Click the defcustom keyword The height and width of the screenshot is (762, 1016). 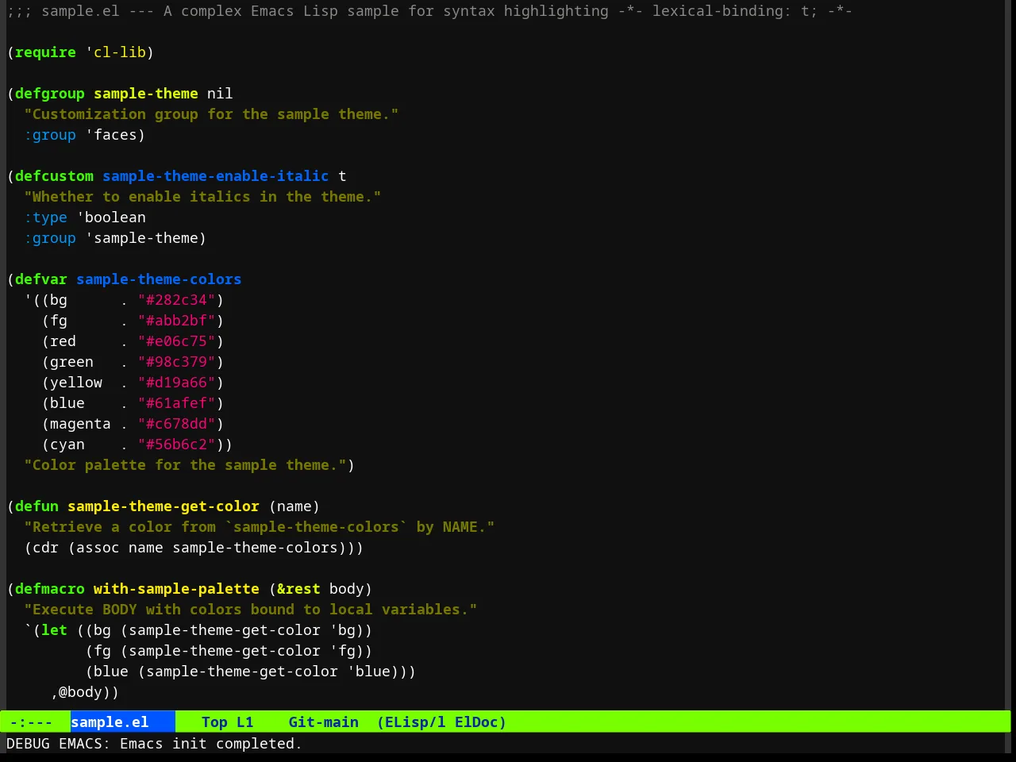pyautogui.click(x=54, y=176)
